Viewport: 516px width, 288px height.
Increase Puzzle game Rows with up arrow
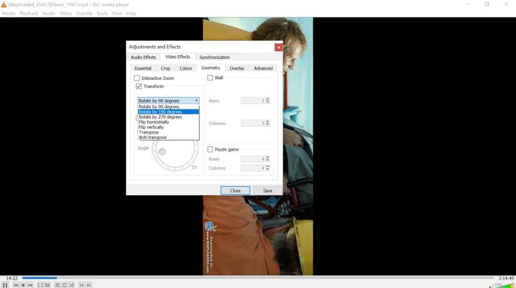(268, 157)
